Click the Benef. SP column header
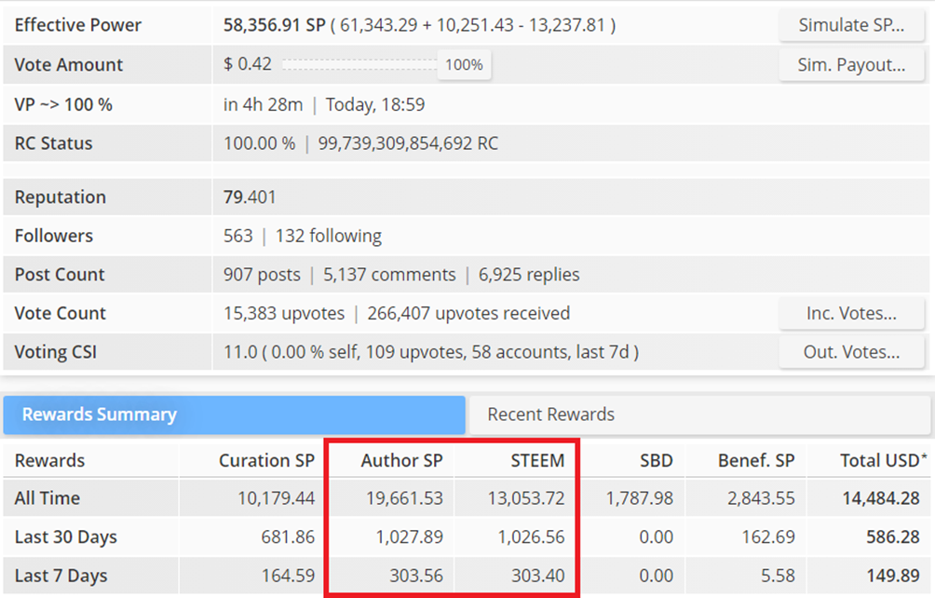This screenshot has height=598, width=935. [756, 460]
